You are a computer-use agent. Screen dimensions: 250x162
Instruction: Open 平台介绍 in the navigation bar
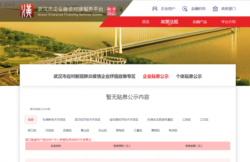228,22
